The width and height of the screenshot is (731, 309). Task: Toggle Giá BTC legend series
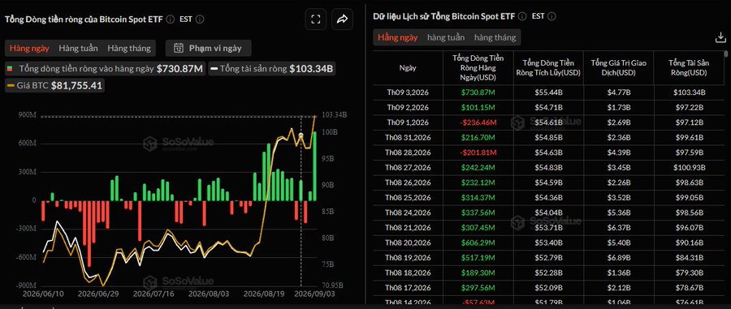55,86
